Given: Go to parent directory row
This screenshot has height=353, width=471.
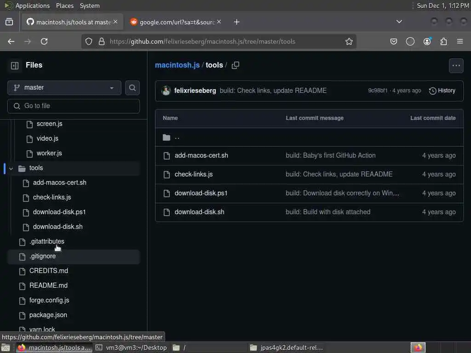Looking at the screenshot, I should point(309,137).
